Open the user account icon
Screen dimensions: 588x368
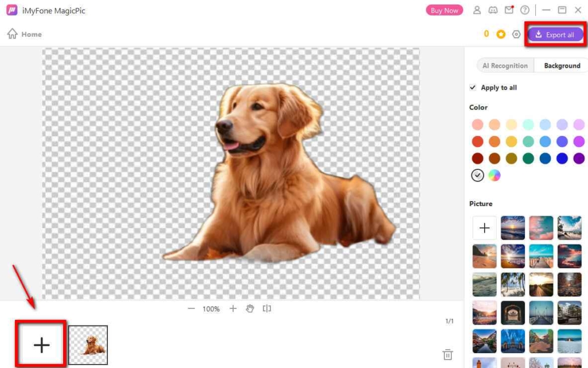tap(476, 10)
